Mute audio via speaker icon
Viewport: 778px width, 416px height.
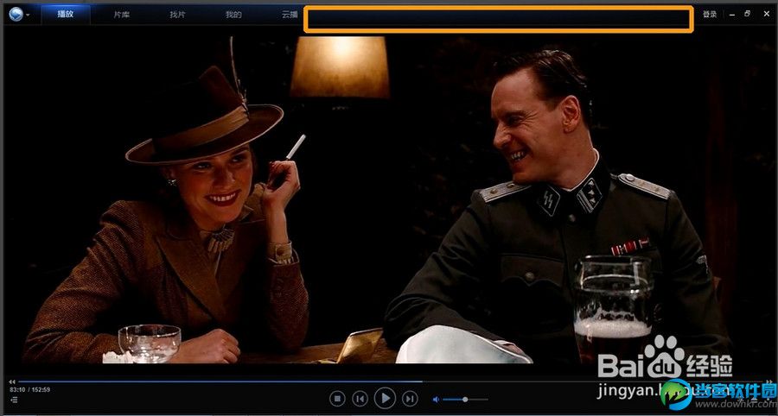point(436,399)
